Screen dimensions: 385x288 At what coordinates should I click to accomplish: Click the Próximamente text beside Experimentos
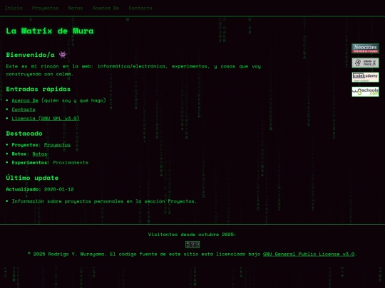point(71,163)
